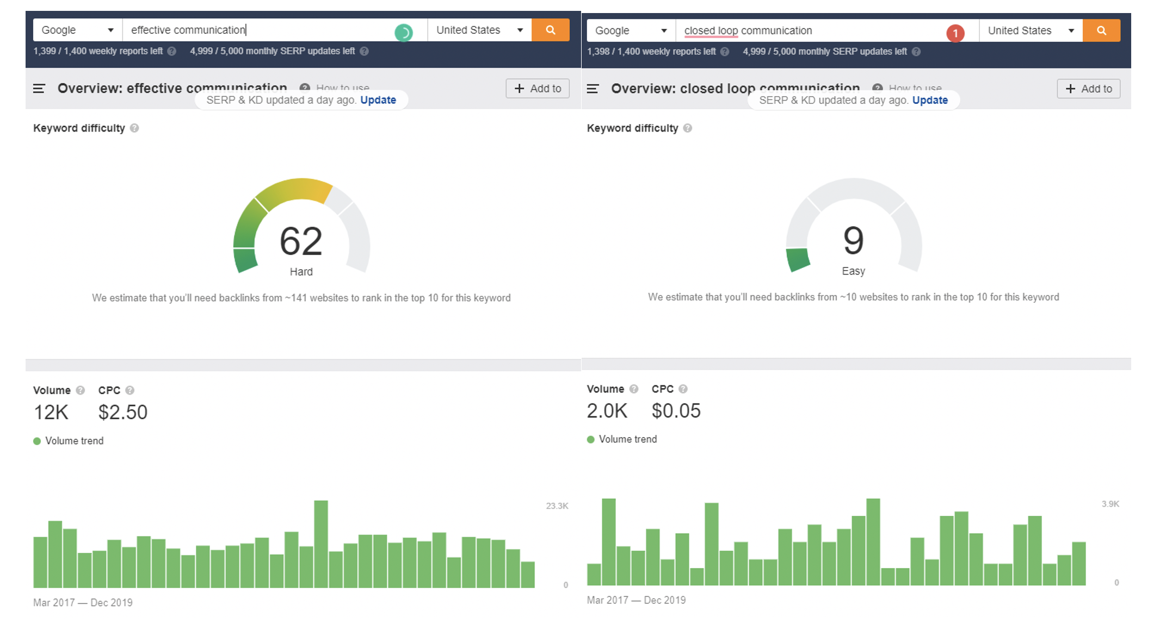This screenshot has height=624, width=1172.
Task: Select the Google dropdown right panel
Action: click(630, 30)
